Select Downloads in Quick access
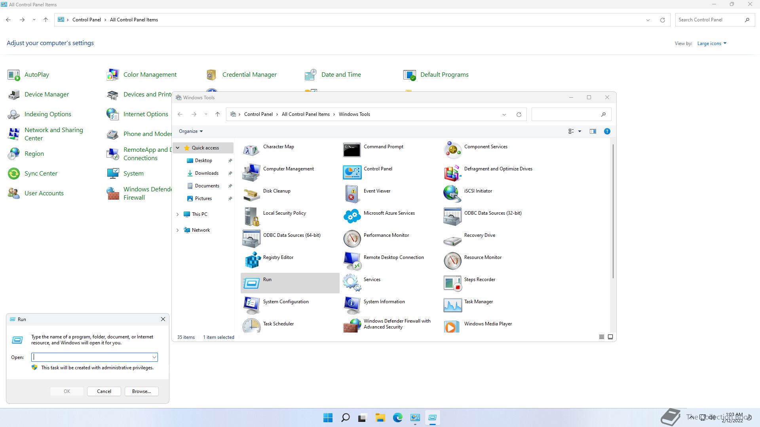 (206, 173)
